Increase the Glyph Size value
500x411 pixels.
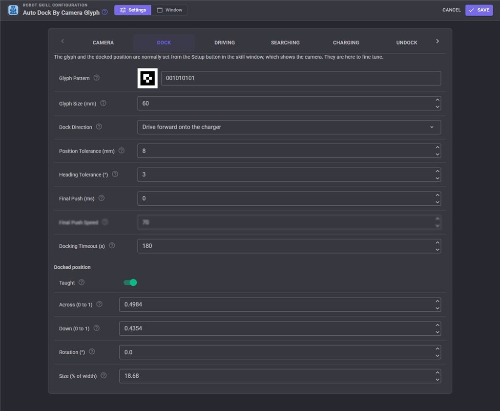(437, 100)
